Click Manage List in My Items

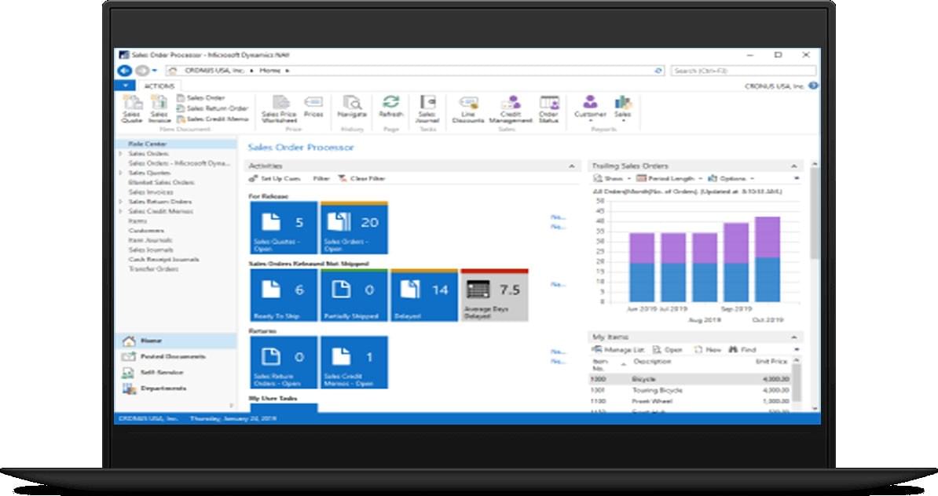[618, 349]
